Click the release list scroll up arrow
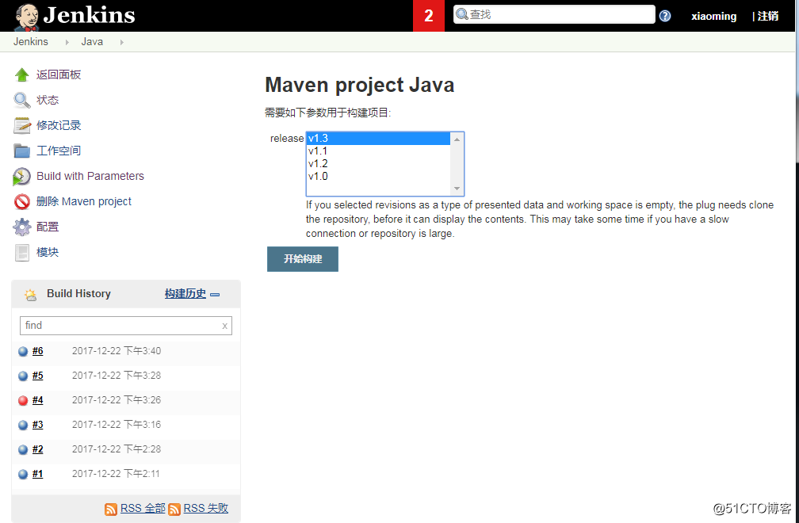Image resolution: width=799 pixels, height=523 pixels. coord(457,139)
